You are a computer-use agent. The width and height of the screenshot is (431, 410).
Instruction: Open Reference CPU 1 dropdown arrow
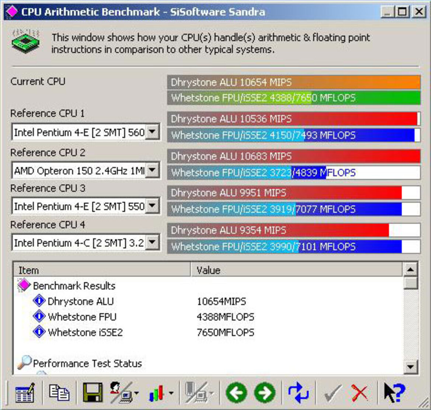(x=152, y=132)
